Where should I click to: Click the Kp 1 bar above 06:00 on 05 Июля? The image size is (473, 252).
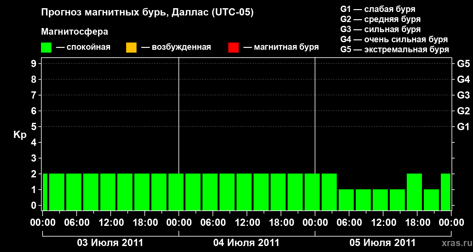point(346,200)
